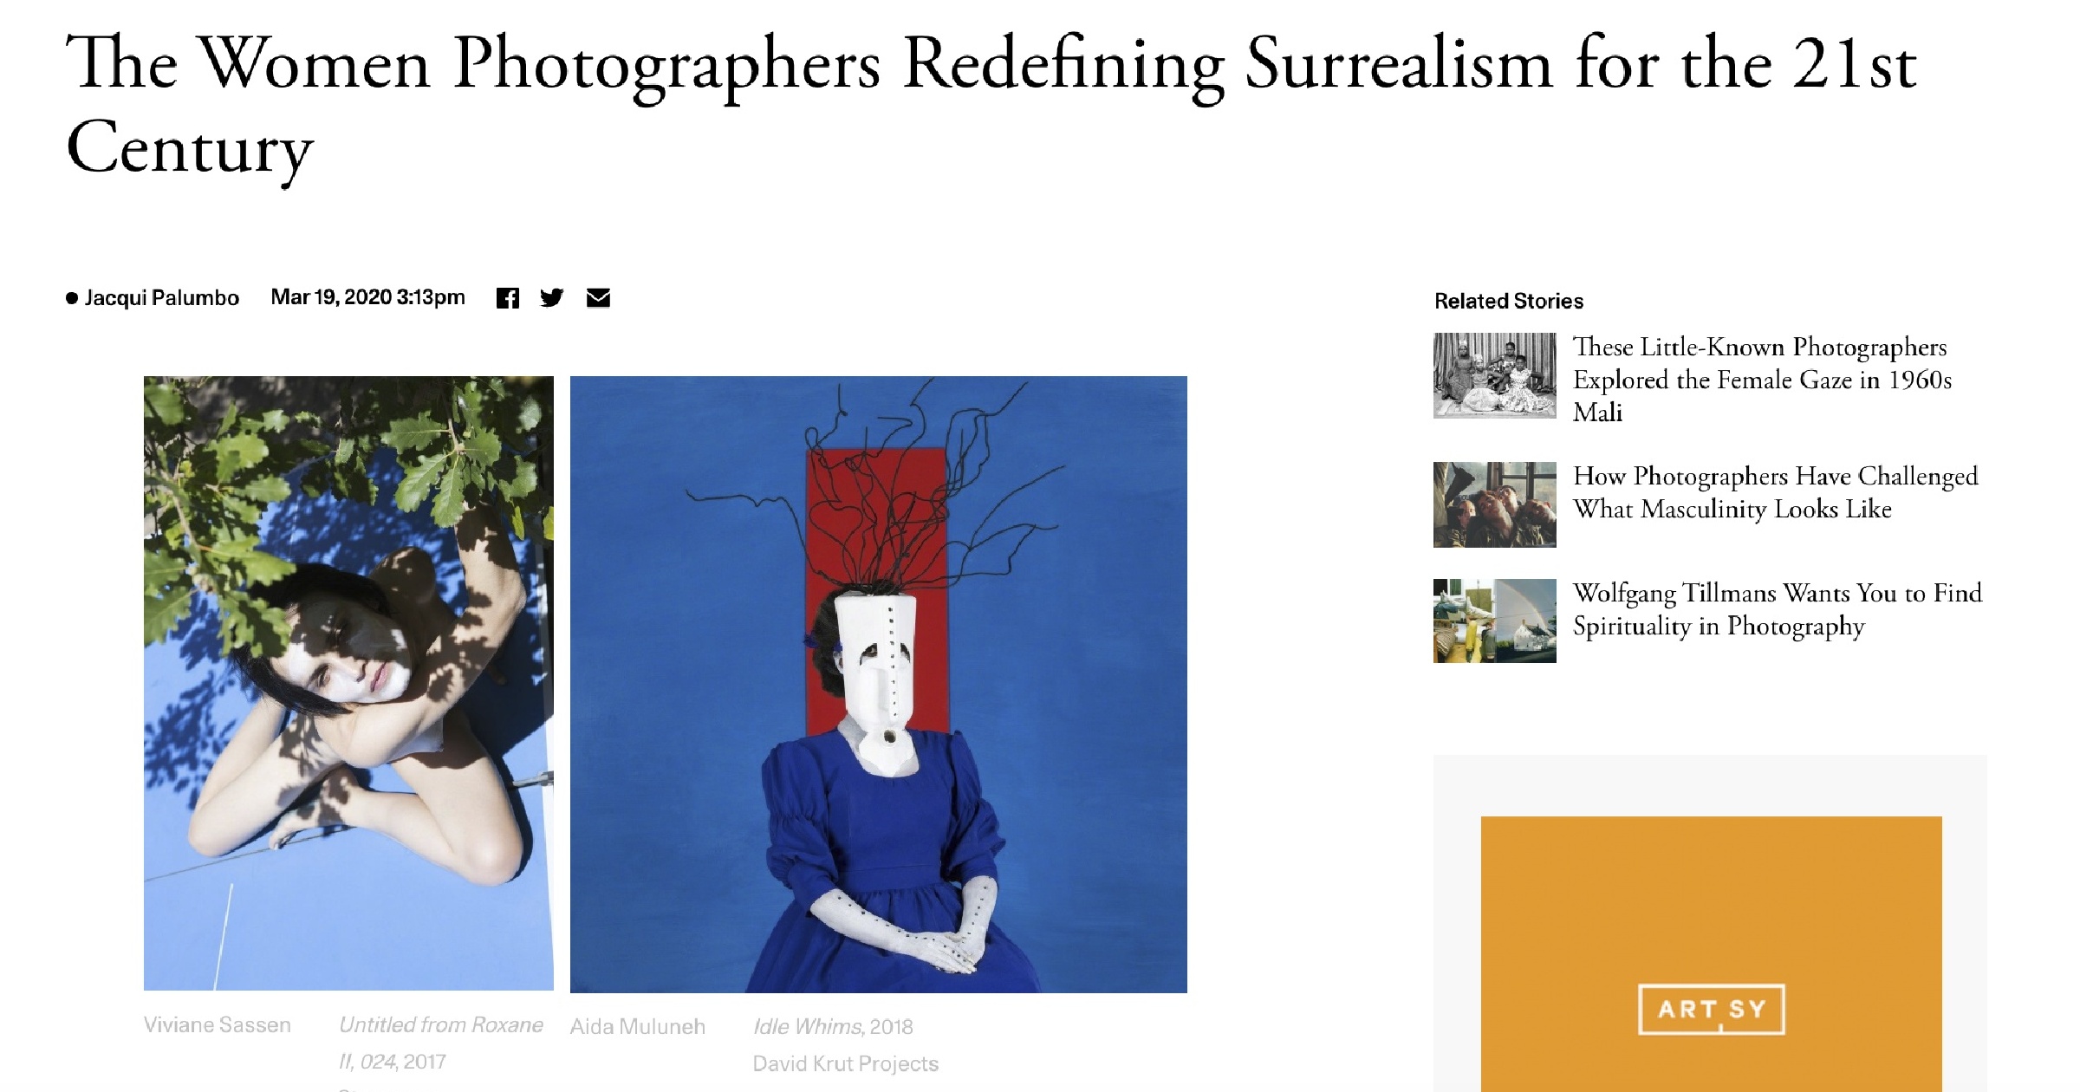The height and width of the screenshot is (1092, 2080).
Task: Open author Jacqui Palumbo's profile
Action: coord(161,298)
